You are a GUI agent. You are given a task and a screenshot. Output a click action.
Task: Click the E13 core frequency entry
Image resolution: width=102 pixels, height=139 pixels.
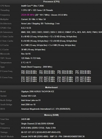click(83, 79)
